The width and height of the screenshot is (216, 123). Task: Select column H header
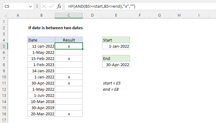tap(179, 15)
